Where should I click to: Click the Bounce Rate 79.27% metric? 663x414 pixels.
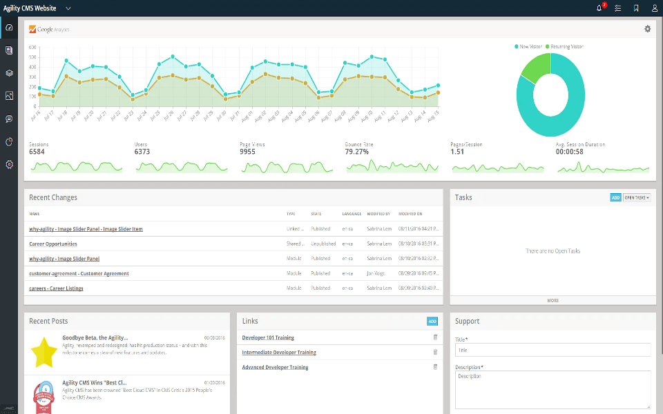[392, 157]
